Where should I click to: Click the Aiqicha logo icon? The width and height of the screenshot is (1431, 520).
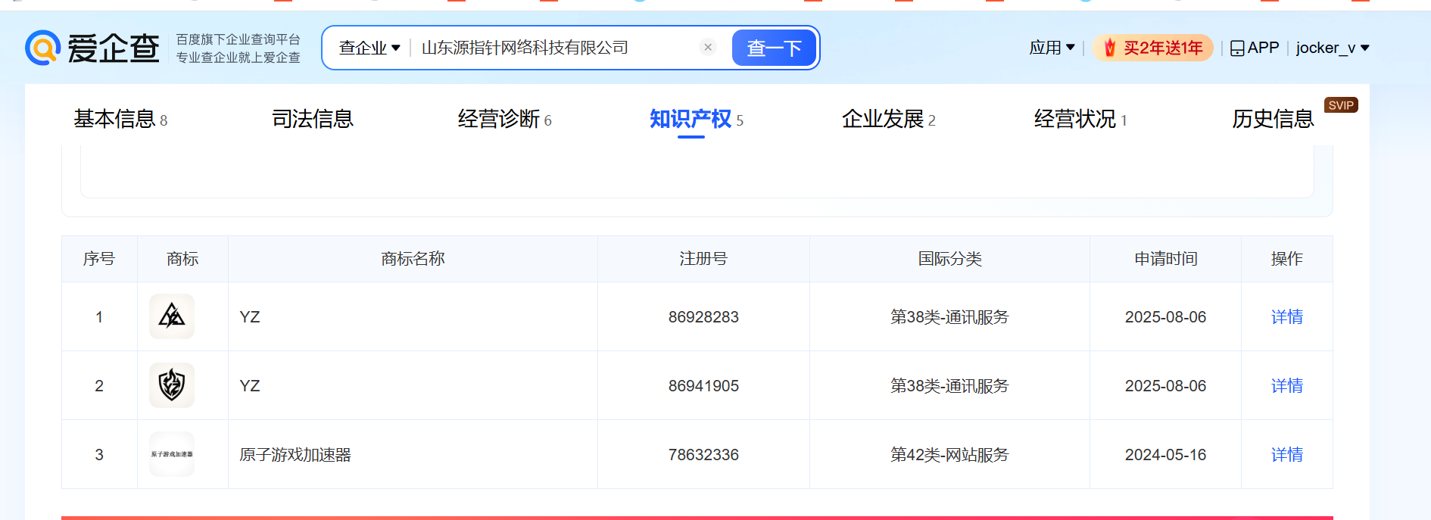pos(42,48)
